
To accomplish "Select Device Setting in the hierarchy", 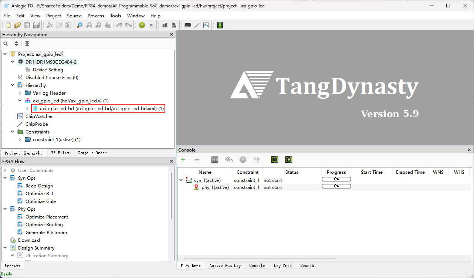I will click(x=48, y=70).
